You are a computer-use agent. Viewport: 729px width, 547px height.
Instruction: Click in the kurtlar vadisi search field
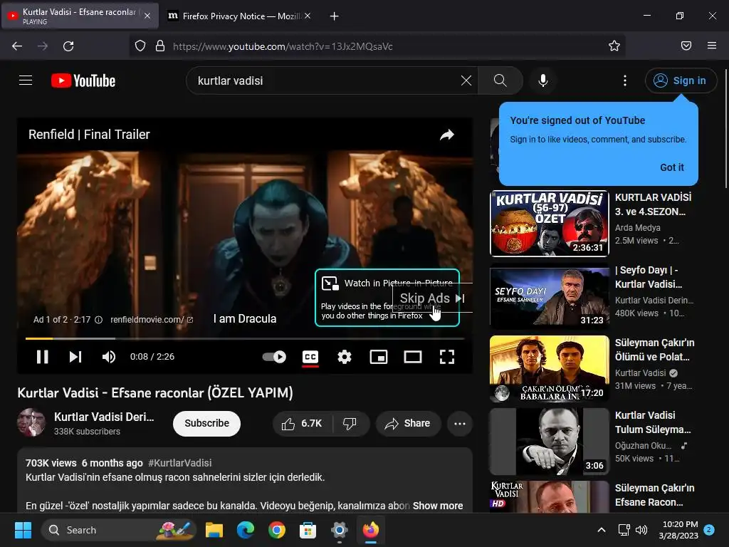(x=325, y=80)
